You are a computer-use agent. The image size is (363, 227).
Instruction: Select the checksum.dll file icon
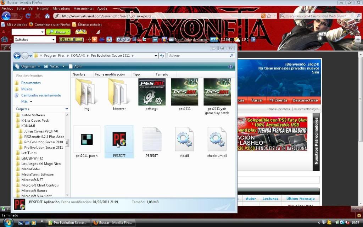tap(217, 139)
